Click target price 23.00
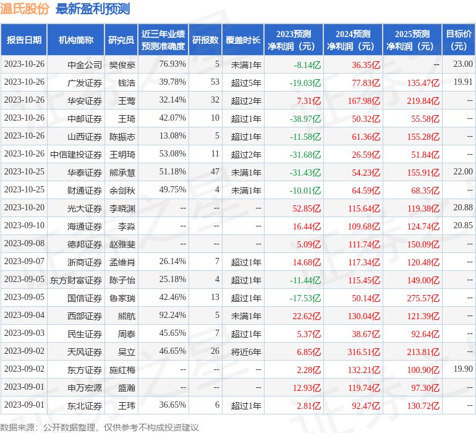Viewport: 476px width, 433px height. (x=463, y=64)
